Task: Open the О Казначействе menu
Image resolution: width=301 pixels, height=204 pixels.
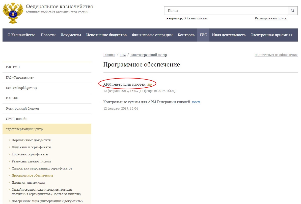Action: [x=21, y=35]
